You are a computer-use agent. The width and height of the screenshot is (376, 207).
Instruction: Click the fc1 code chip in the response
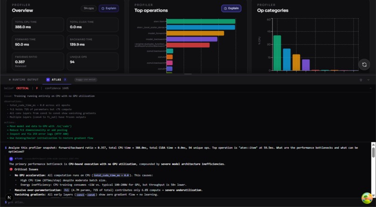(66, 190)
